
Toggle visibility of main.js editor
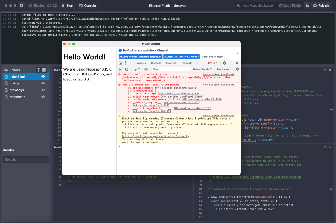43,83
